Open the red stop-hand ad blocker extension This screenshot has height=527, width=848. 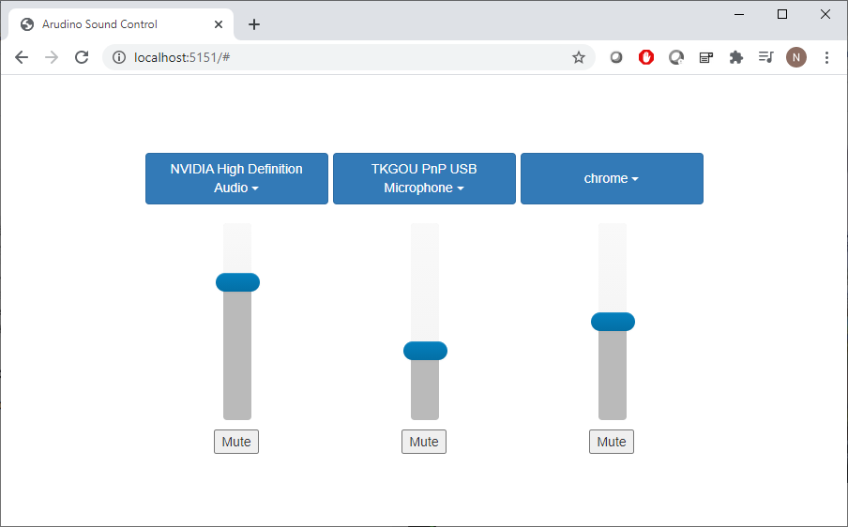pos(646,57)
